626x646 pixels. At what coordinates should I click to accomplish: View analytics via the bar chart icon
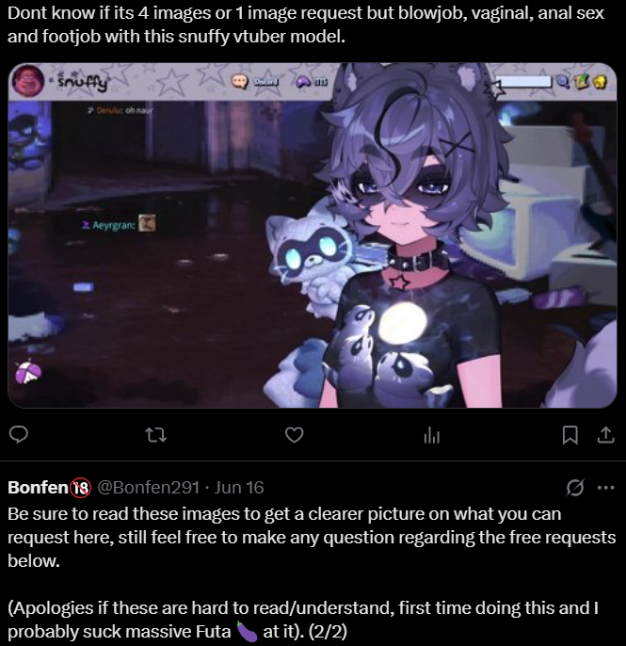pyautogui.click(x=431, y=435)
